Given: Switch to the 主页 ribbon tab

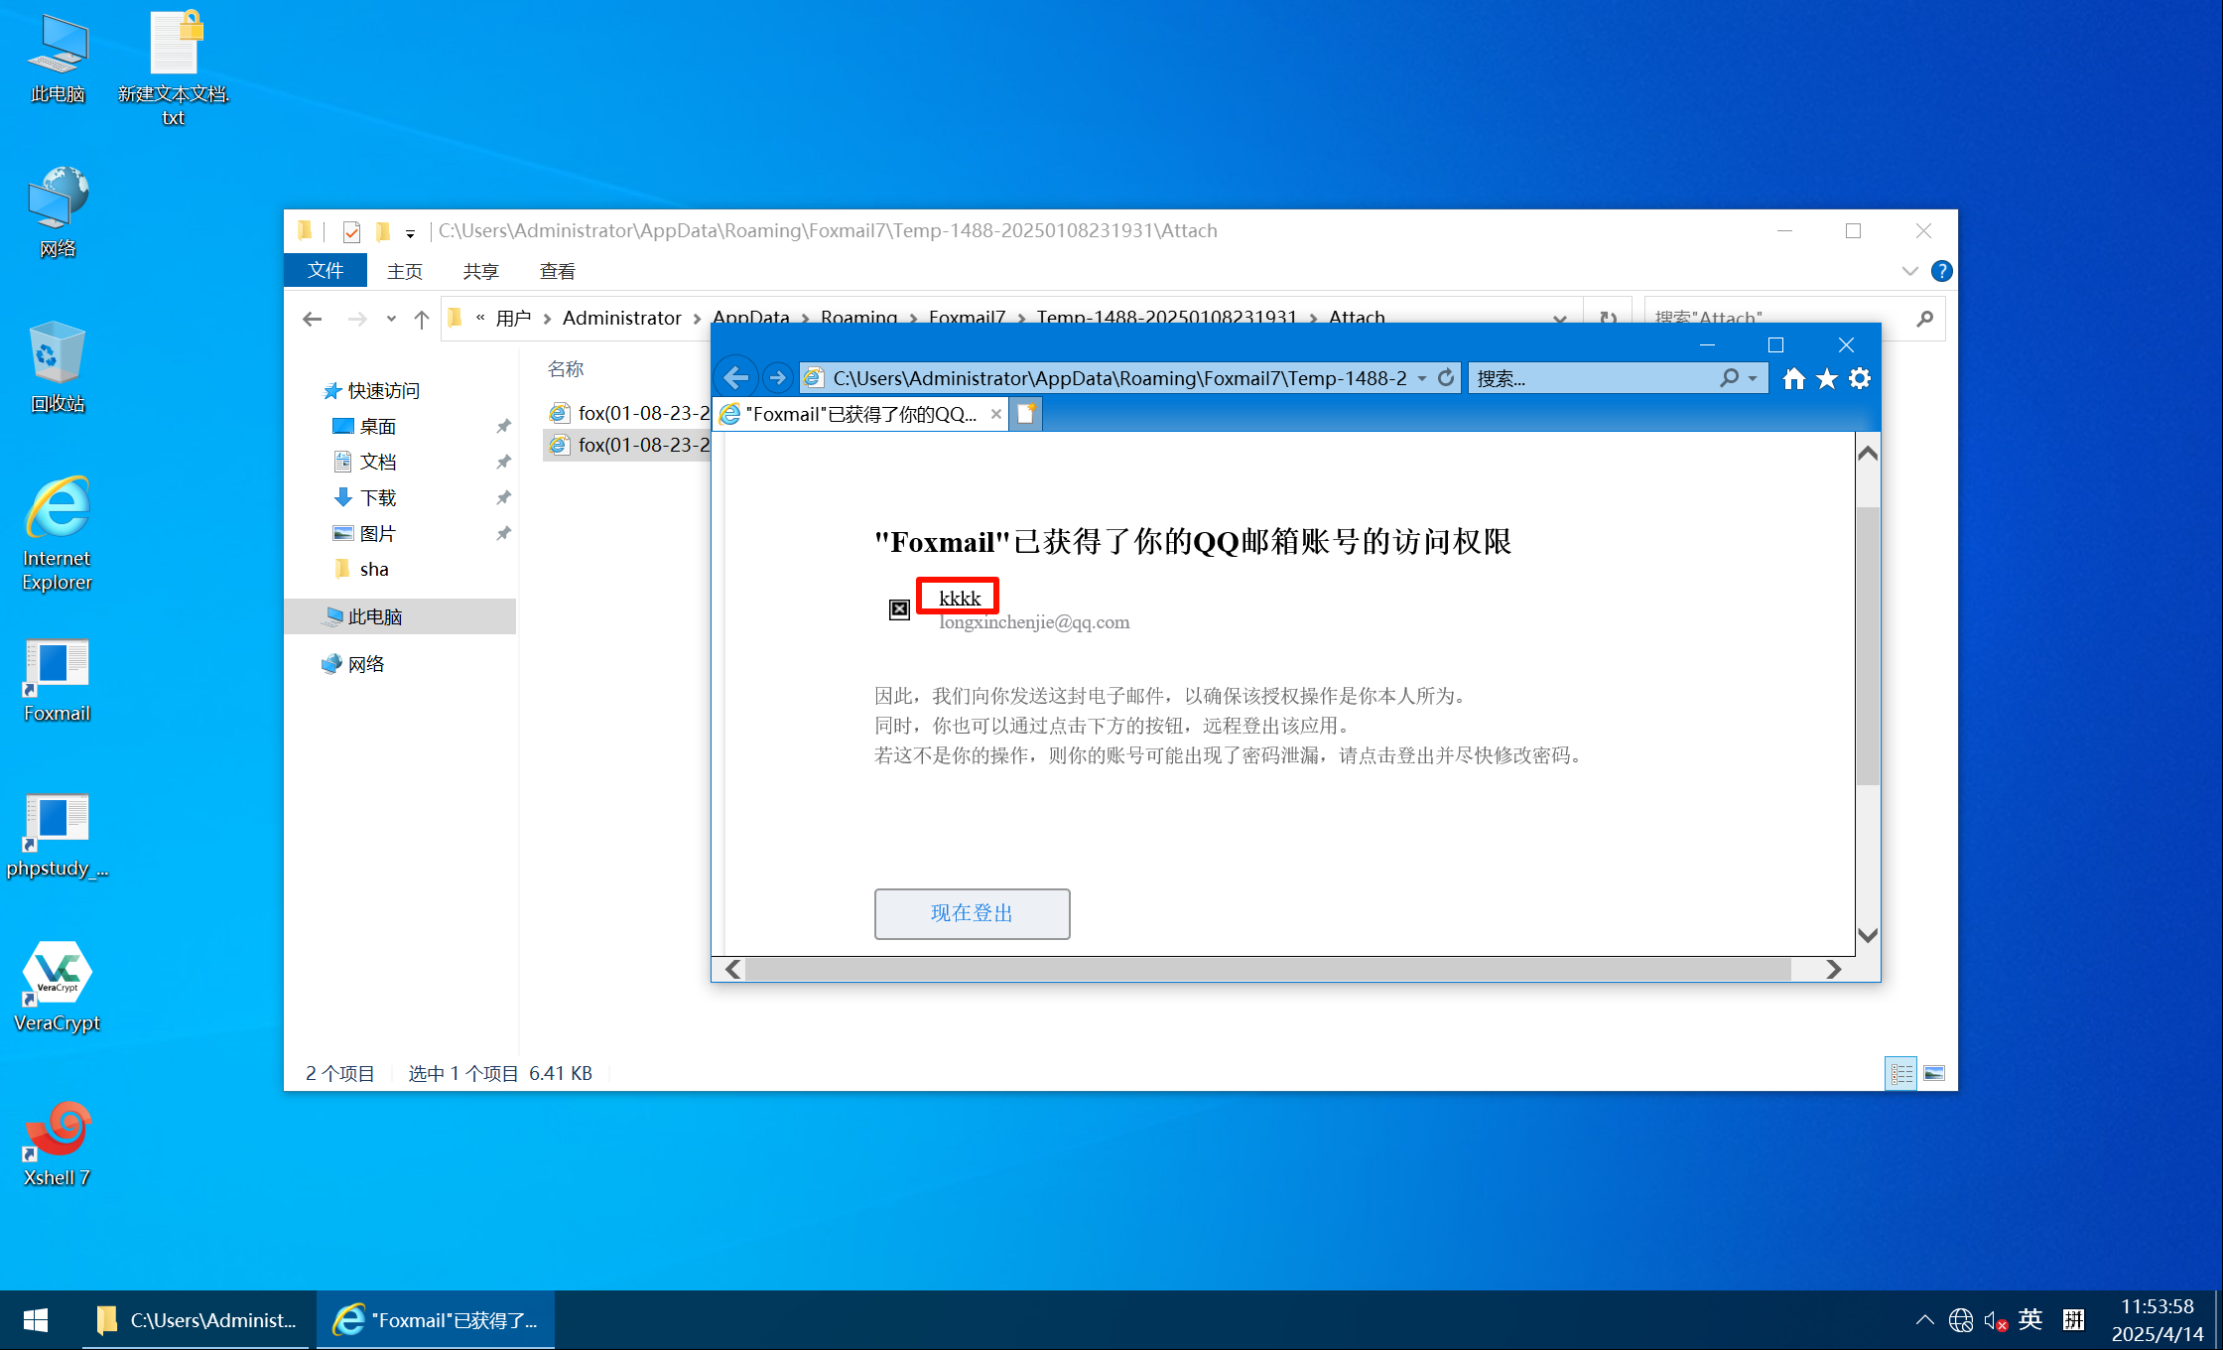Looking at the screenshot, I should 405,271.
